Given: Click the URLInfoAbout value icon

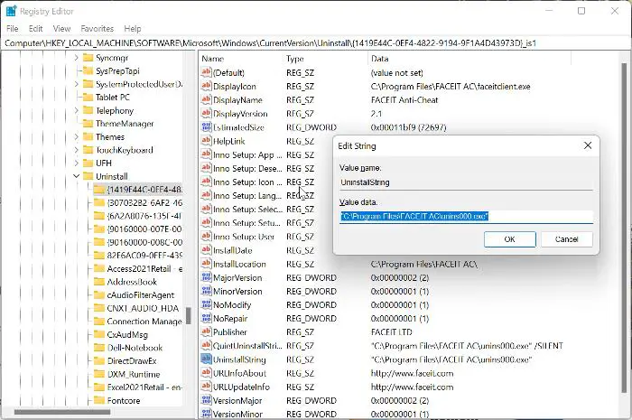Looking at the screenshot, I should [206, 373].
